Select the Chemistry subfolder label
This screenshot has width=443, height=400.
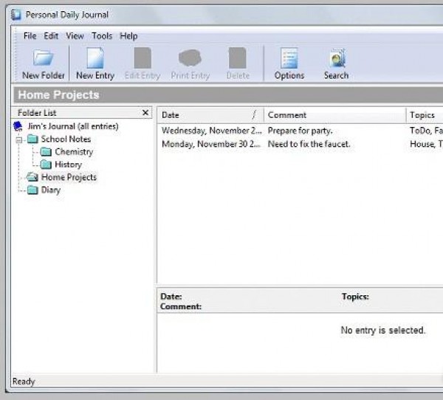point(74,152)
